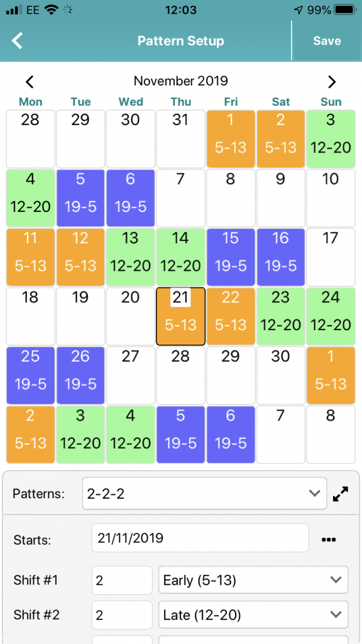The height and width of the screenshot is (644, 362).
Task: Select the highlighted start date November 21
Action: click(181, 316)
